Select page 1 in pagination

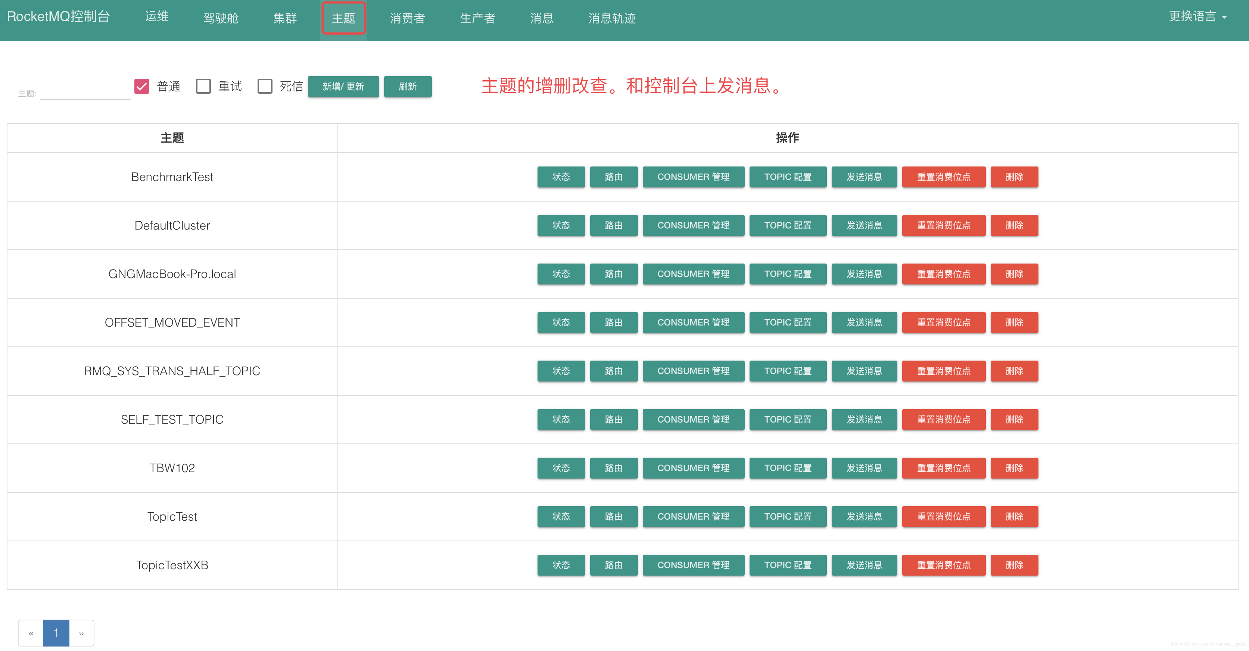[x=56, y=633]
